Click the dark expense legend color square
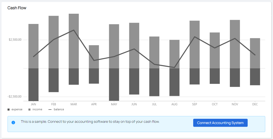Image resolution: width=273 pixels, height=139 pixels. [9, 110]
